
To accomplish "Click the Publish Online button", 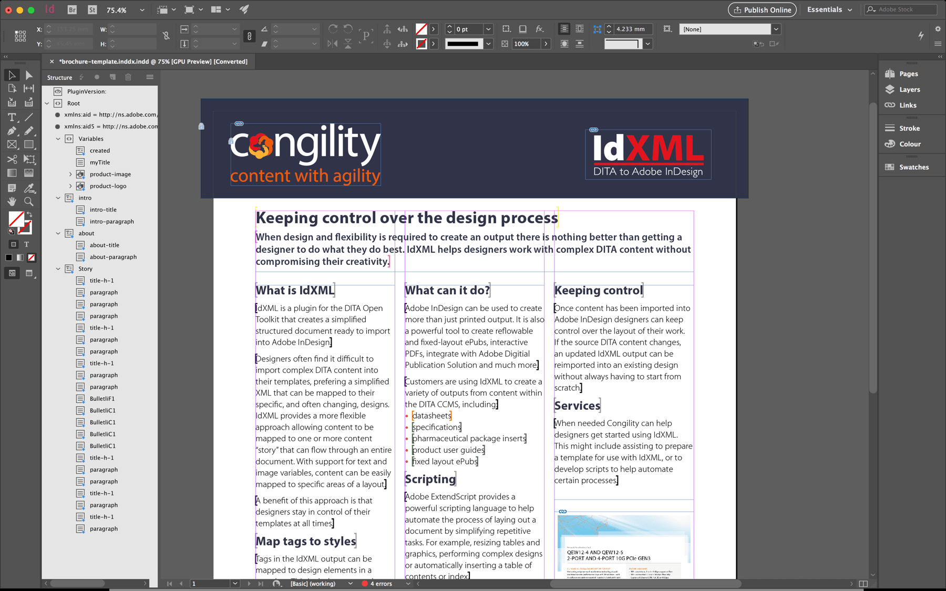I will point(762,9).
